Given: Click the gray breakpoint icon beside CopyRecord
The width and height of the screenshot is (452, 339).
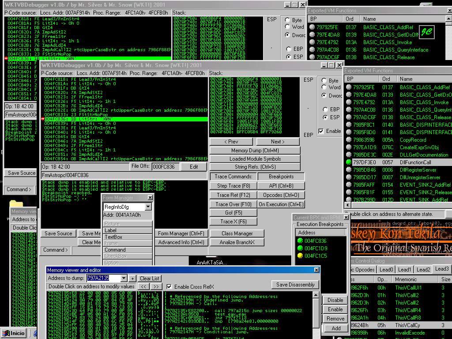Looking at the screenshot, I should coord(349,140).
